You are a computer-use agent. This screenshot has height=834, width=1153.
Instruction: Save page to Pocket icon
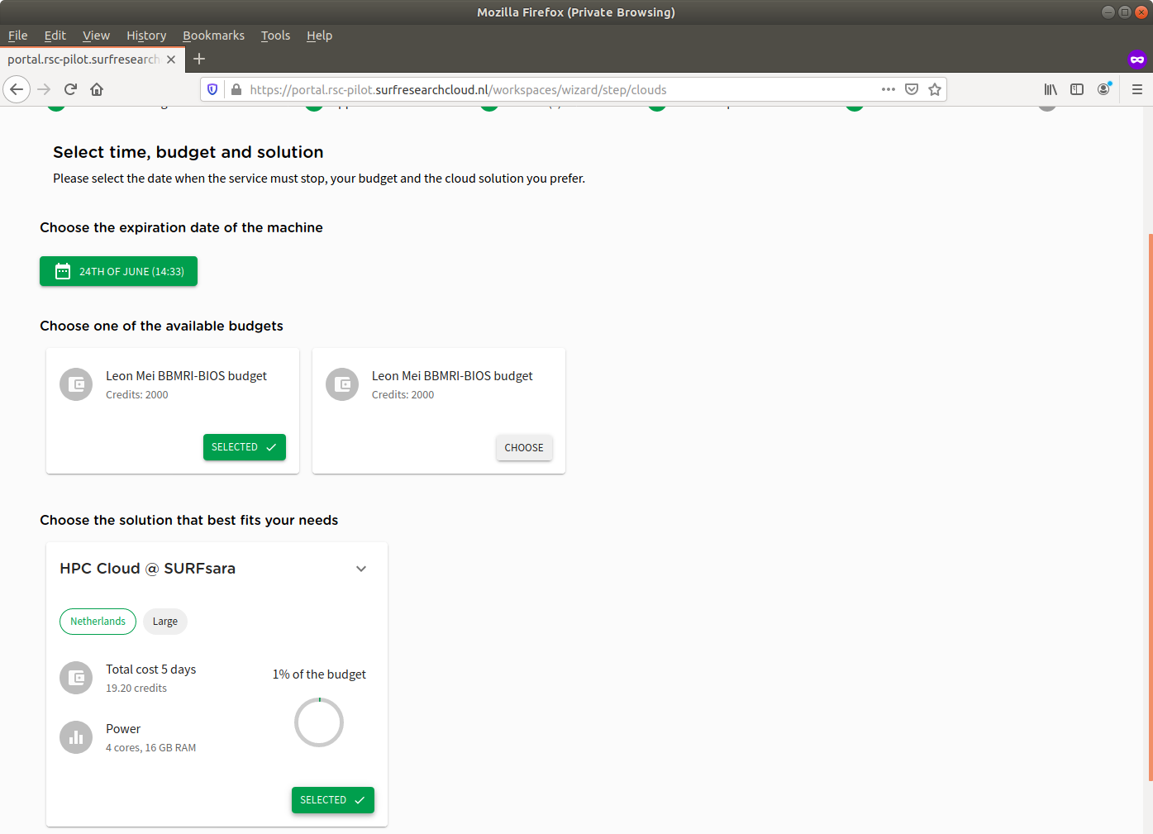pyautogui.click(x=912, y=89)
